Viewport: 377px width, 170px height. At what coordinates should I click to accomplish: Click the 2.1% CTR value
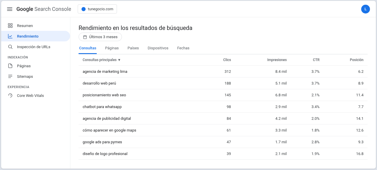(x=315, y=95)
